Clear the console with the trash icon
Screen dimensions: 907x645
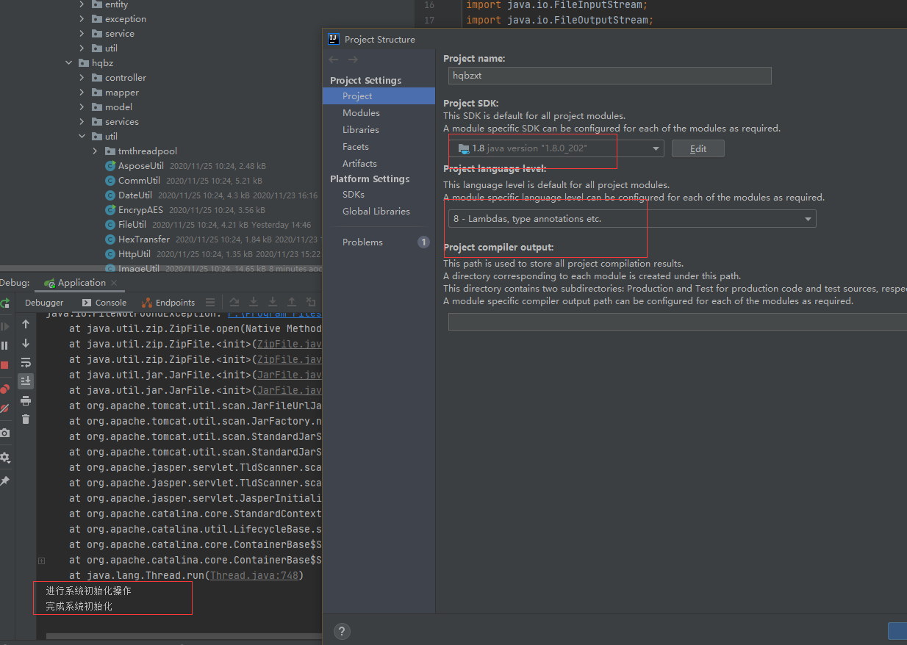26,419
